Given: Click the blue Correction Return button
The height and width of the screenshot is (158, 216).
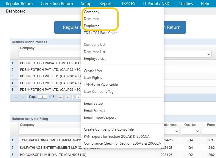Looking at the screenshot, I should click(175, 27).
